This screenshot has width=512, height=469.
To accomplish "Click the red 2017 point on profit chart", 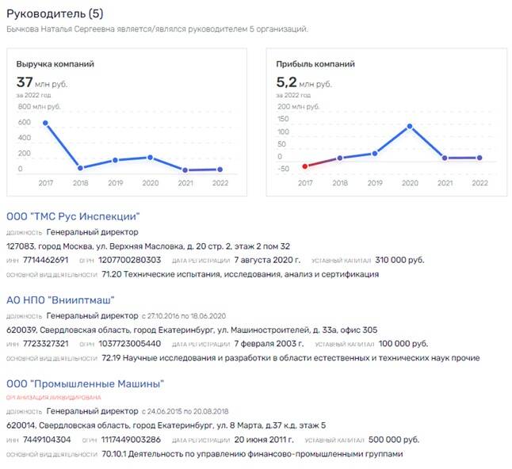I will click(305, 166).
